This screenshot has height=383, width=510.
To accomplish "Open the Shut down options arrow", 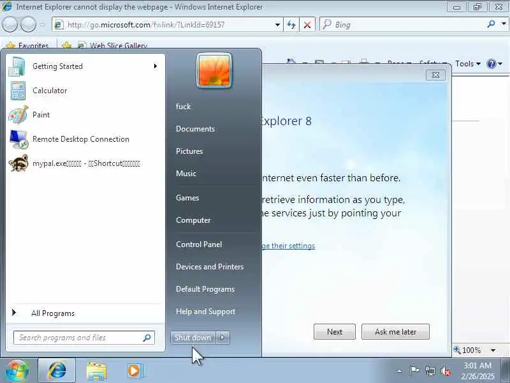I will pyautogui.click(x=222, y=338).
